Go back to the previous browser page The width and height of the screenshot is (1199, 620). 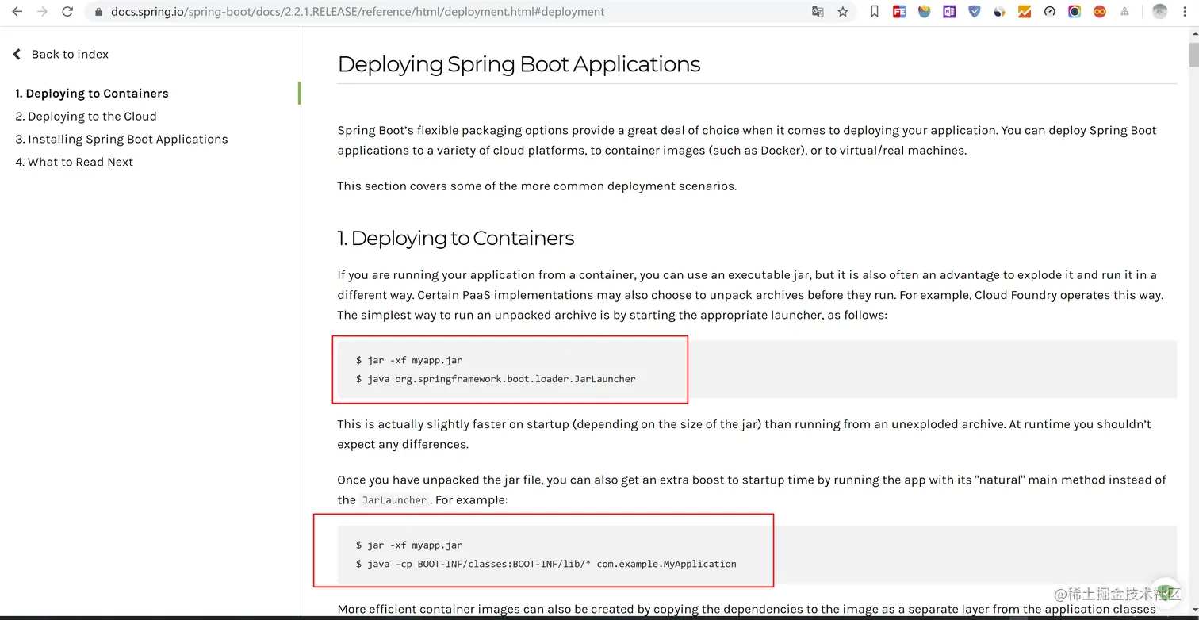[x=17, y=12]
